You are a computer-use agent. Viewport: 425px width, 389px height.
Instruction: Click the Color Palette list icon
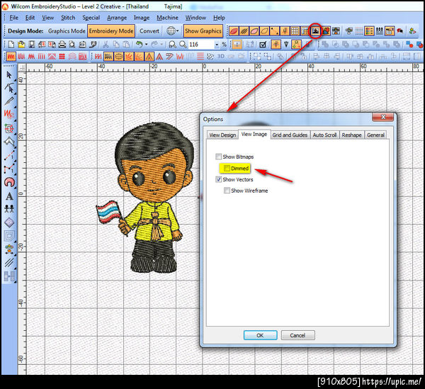369,31
